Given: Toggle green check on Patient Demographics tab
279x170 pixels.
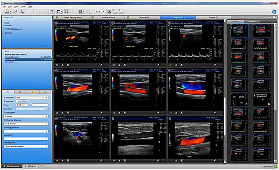Looking at the screenshot, I should [57, 17].
